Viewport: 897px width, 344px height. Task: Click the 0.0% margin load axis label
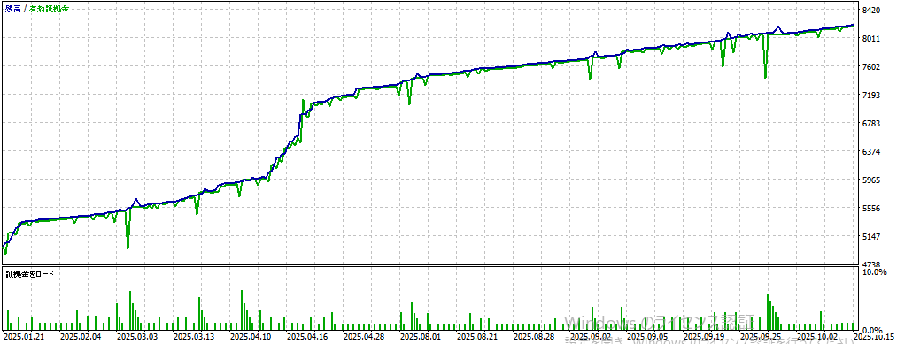coord(872,331)
